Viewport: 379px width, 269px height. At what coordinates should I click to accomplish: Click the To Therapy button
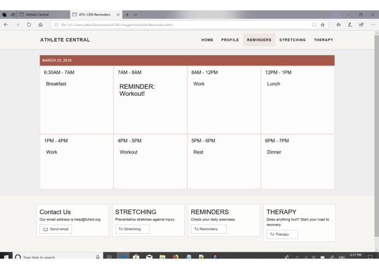click(282, 234)
